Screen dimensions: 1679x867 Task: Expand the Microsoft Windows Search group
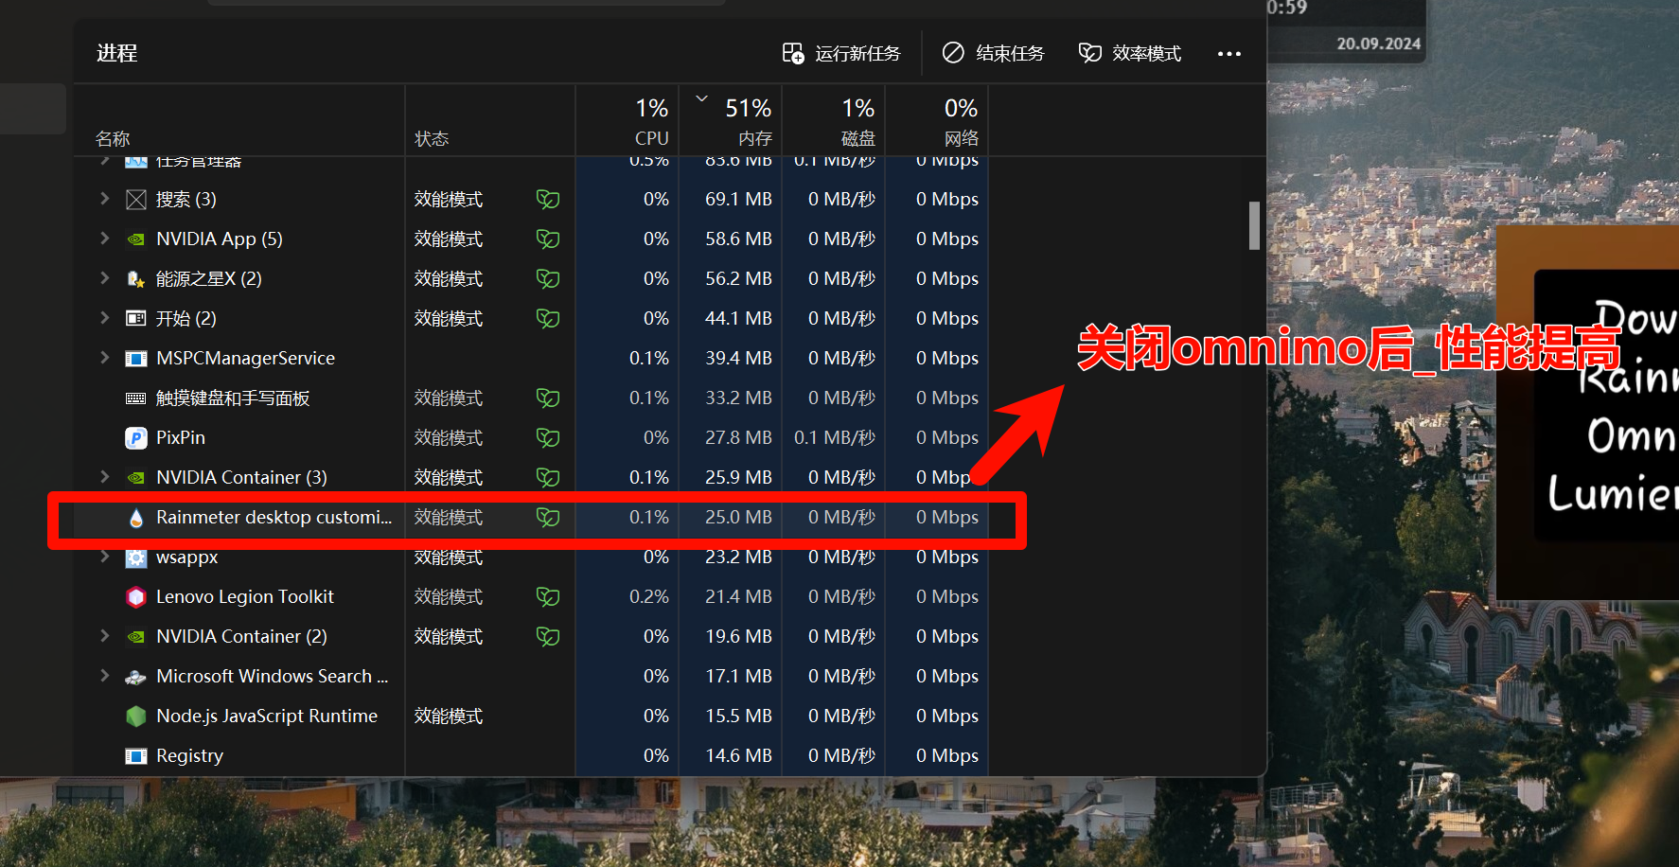105,676
